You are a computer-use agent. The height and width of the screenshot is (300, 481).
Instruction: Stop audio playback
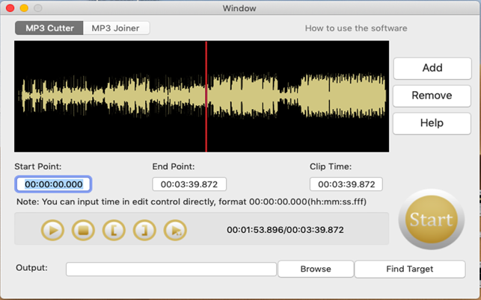pyautogui.click(x=83, y=230)
